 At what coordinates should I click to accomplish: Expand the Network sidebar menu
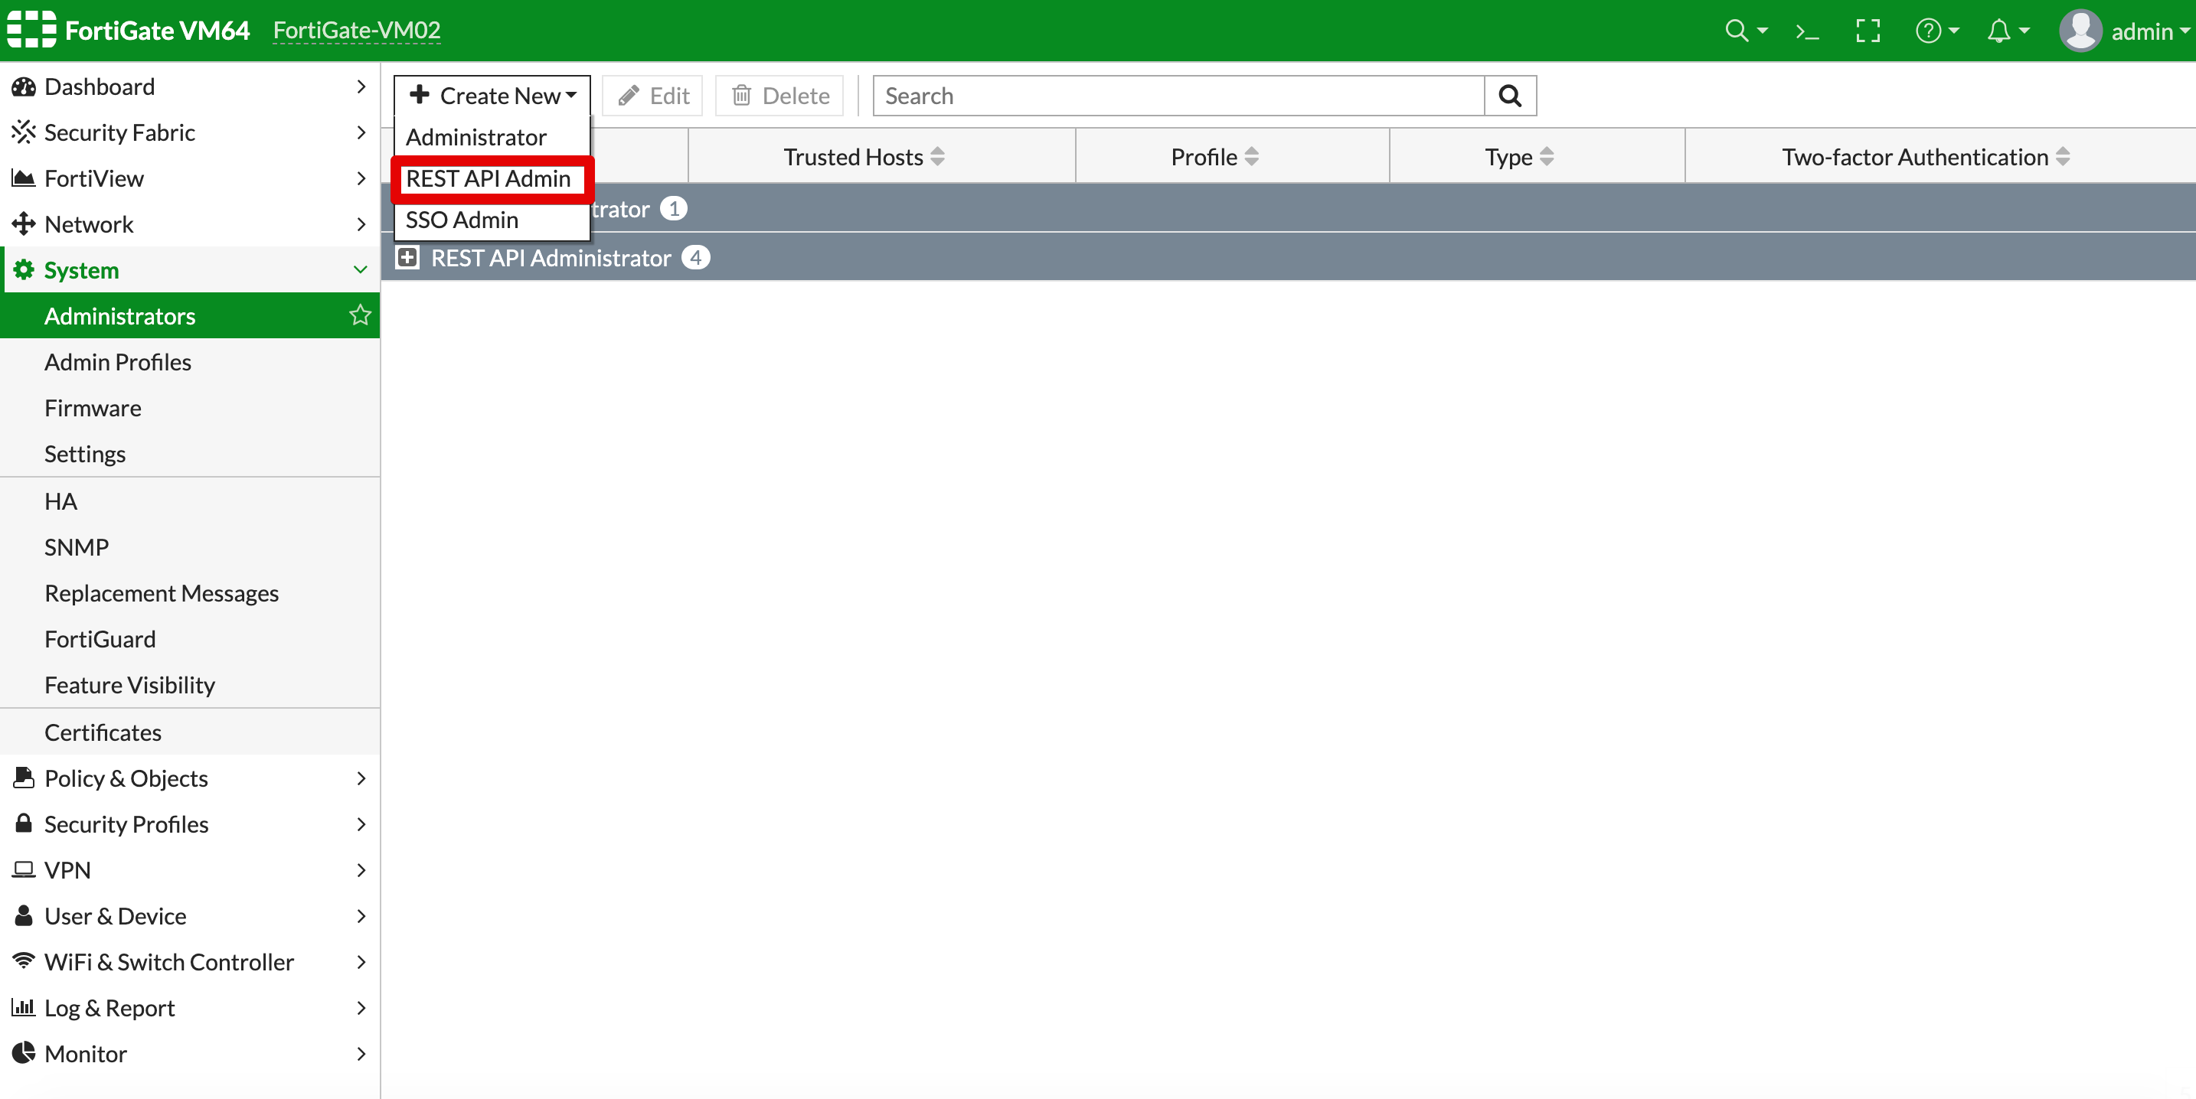(189, 224)
